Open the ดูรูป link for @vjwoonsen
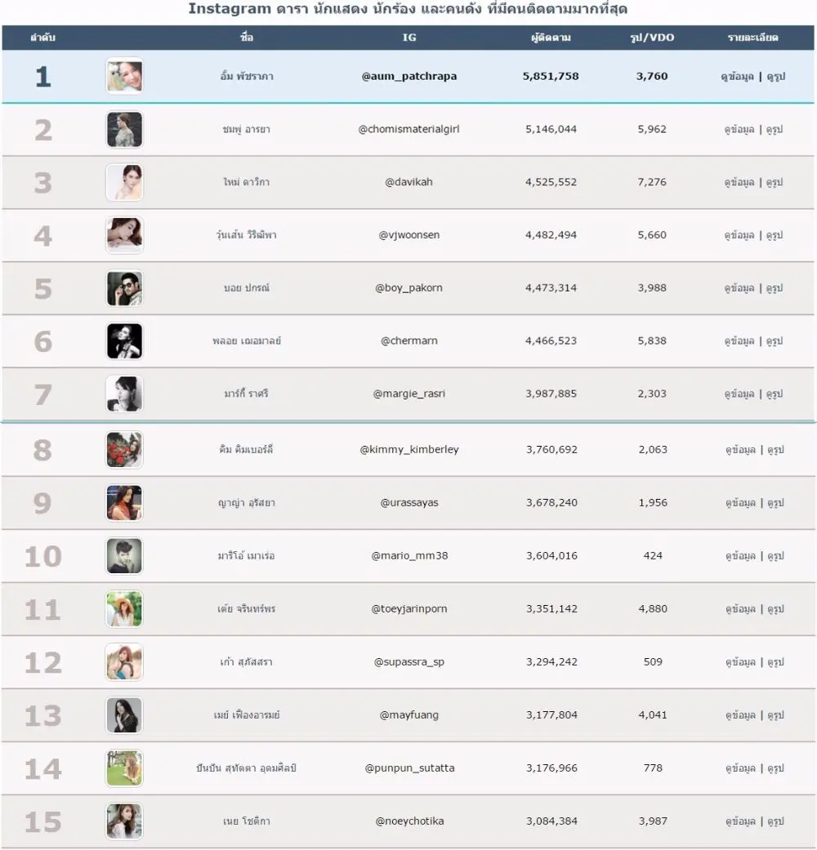Viewport: 817px width, 850px height. point(775,235)
